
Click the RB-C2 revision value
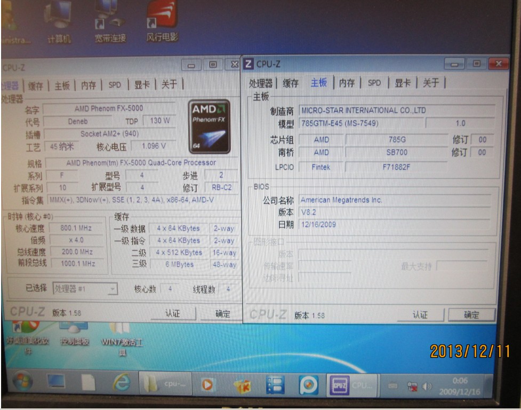222,187
